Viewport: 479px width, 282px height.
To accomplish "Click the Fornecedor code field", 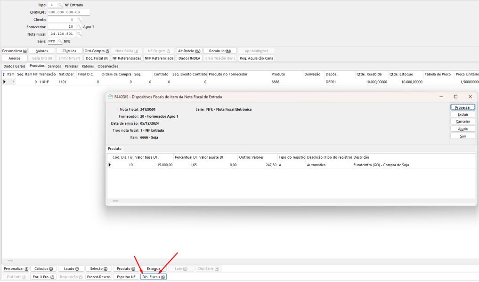I will point(62,27).
